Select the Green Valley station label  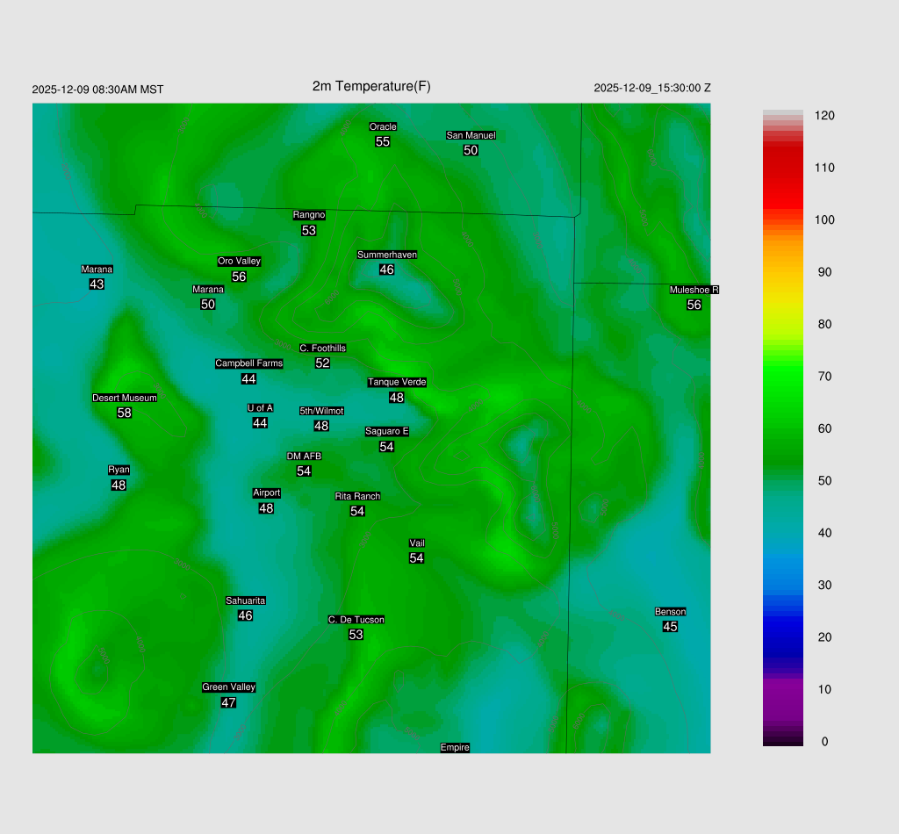coord(228,687)
